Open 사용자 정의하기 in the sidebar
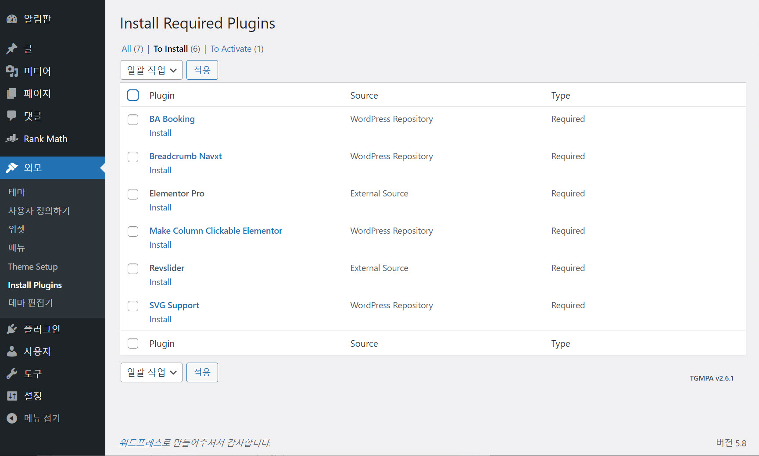The image size is (759, 456). pyautogui.click(x=39, y=210)
